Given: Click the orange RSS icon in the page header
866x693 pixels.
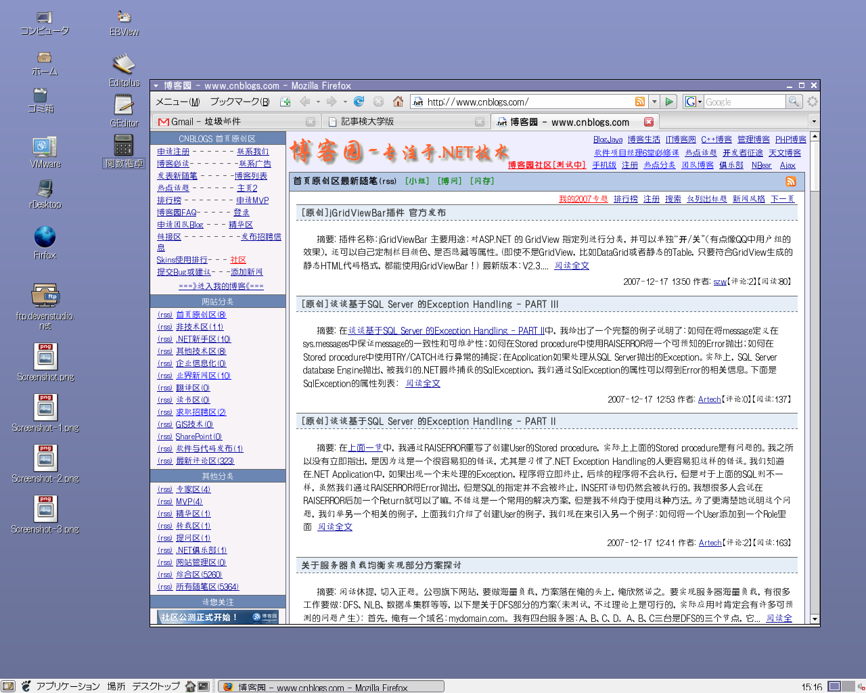Looking at the screenshot, I should click(x=791, y=181).
